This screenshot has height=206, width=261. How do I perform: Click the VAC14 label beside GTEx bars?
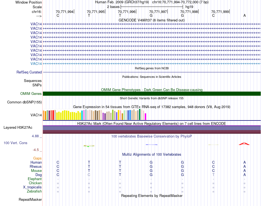click(x=36, y=115)
